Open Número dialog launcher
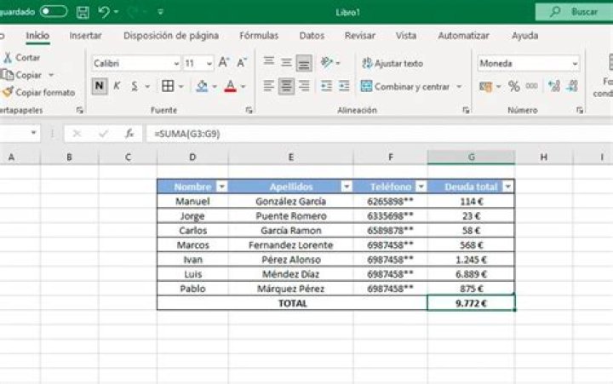This screenshot has width=613, height=384. (x=580, y=111)
